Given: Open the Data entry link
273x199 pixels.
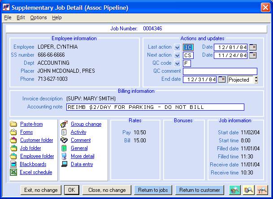Looking at the screenshot, I should click(x=82, y=164).
